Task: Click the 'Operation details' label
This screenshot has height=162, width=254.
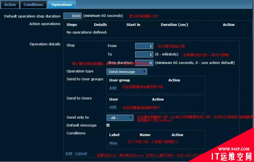Action: pos(45,44)
